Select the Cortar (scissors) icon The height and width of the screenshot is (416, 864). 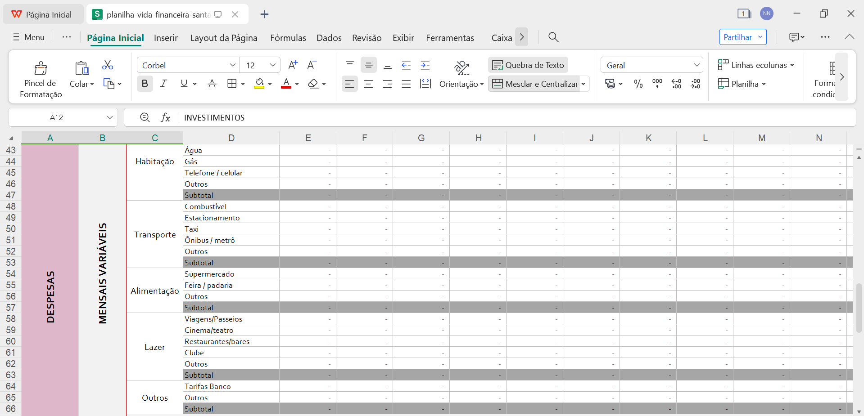pyautogui.click(x=107, y=65)
